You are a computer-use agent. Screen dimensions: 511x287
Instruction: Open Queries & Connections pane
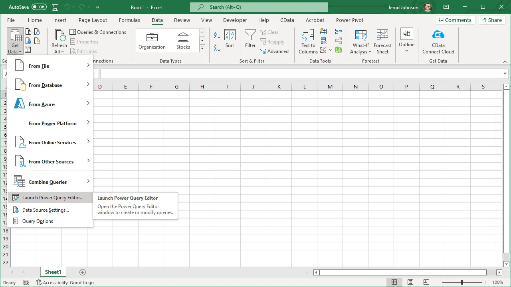(98, 32)
